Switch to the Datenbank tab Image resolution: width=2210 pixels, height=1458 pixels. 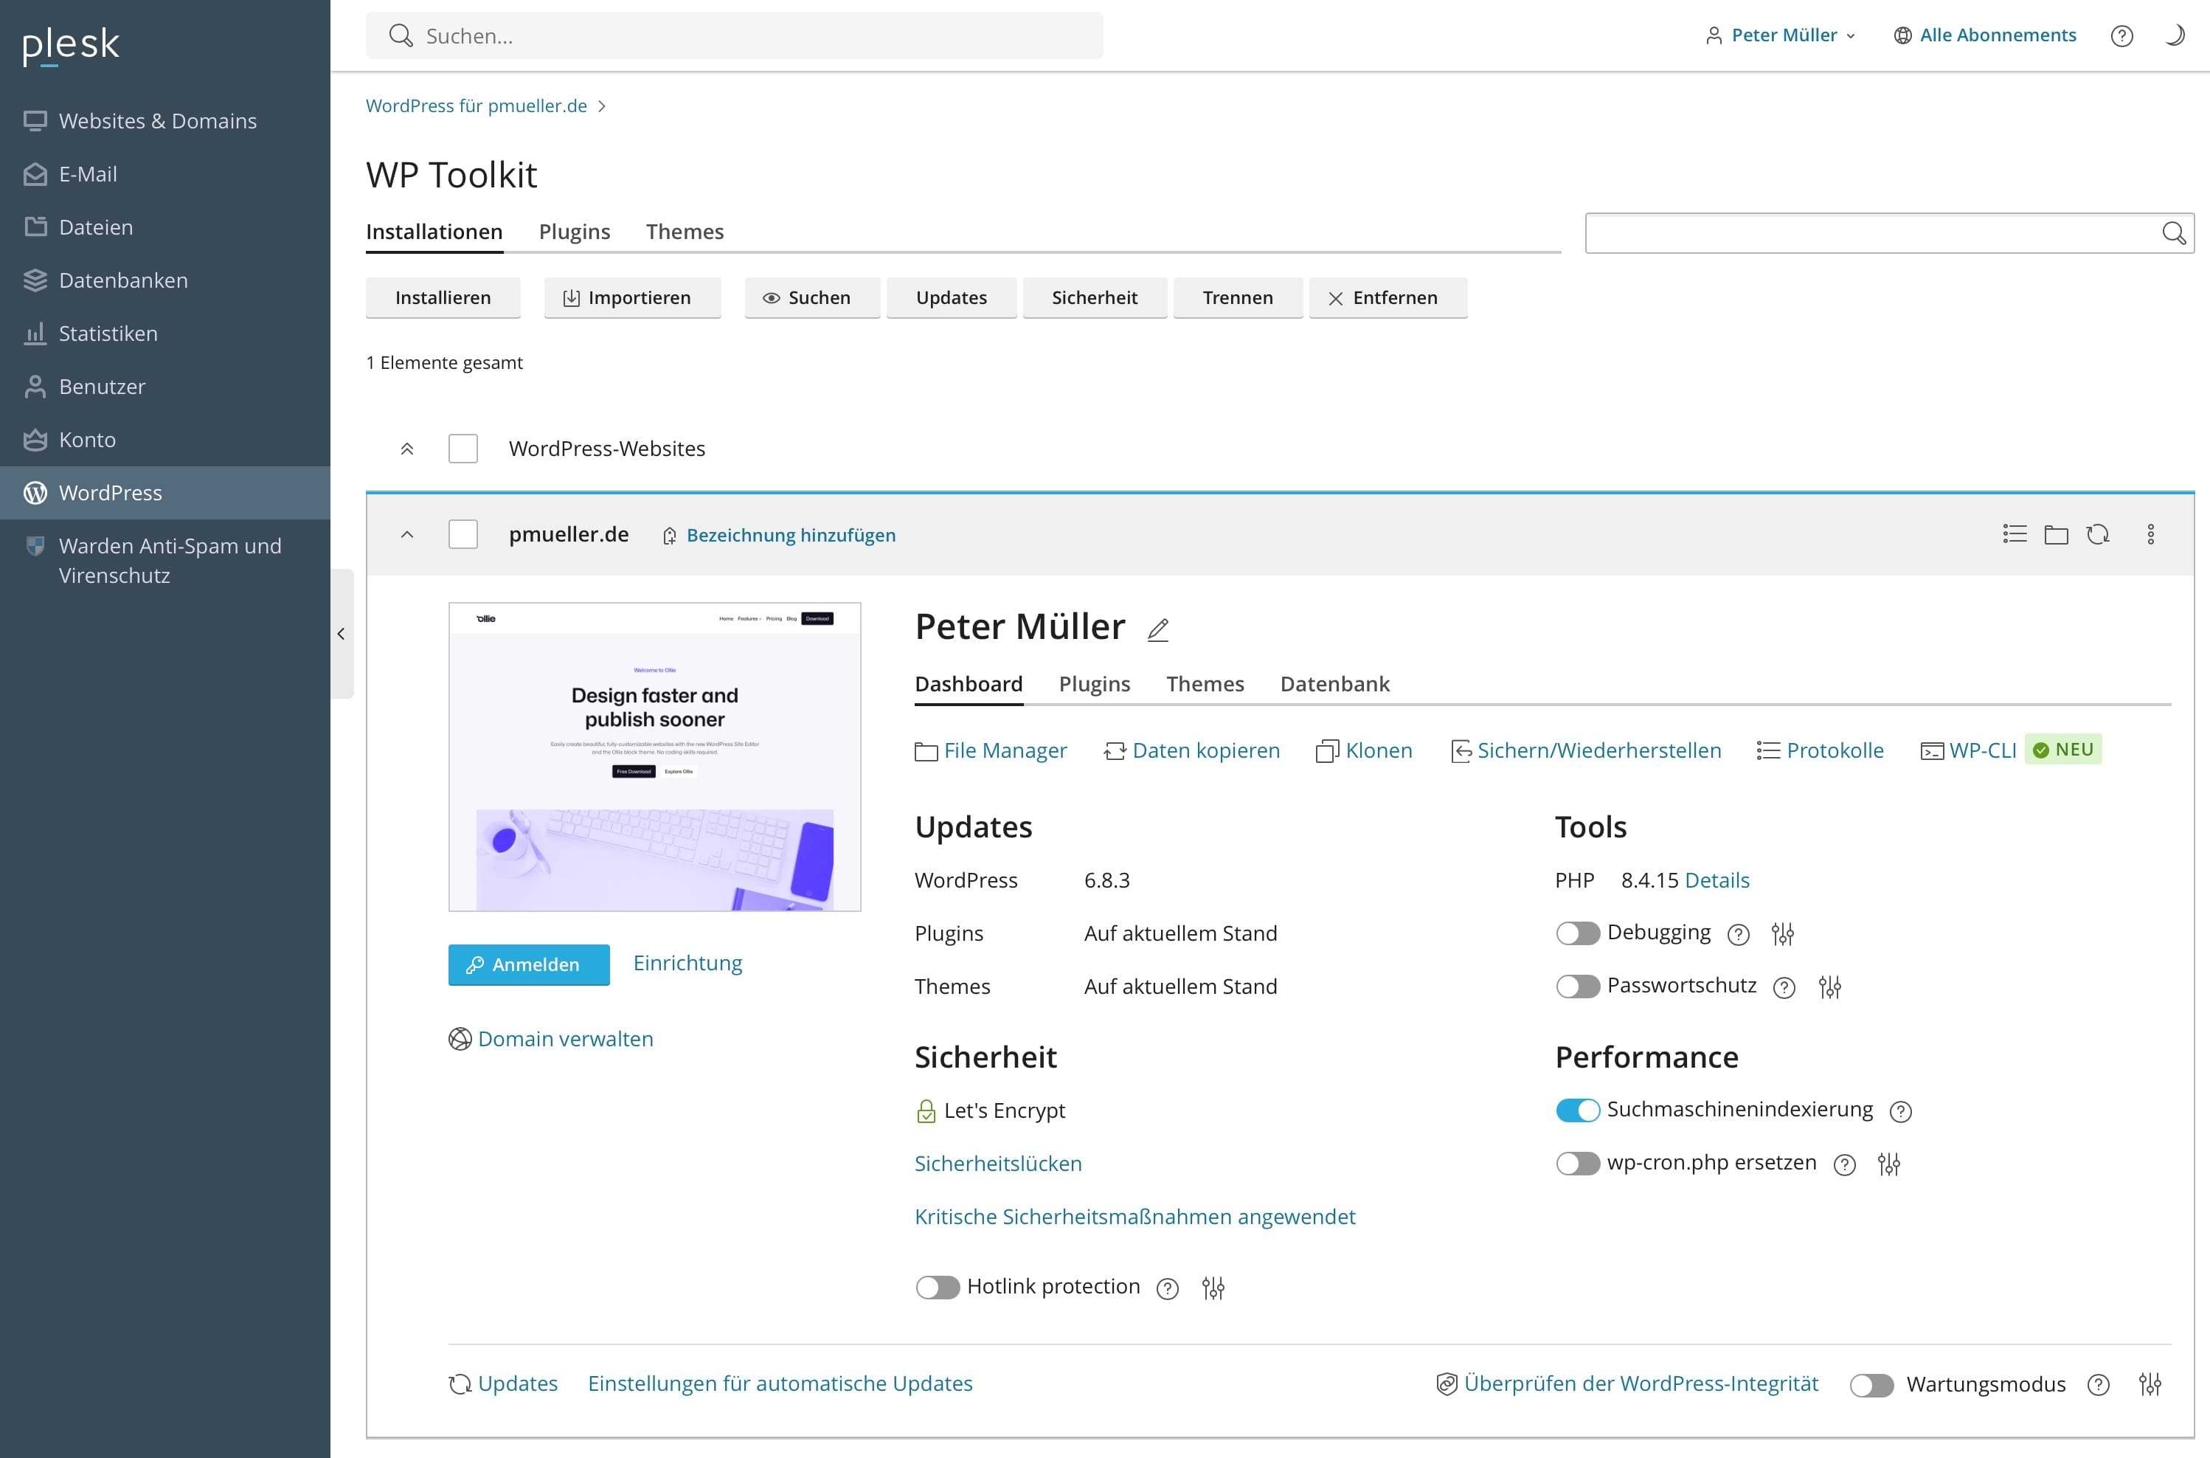tap(1334, 683)
